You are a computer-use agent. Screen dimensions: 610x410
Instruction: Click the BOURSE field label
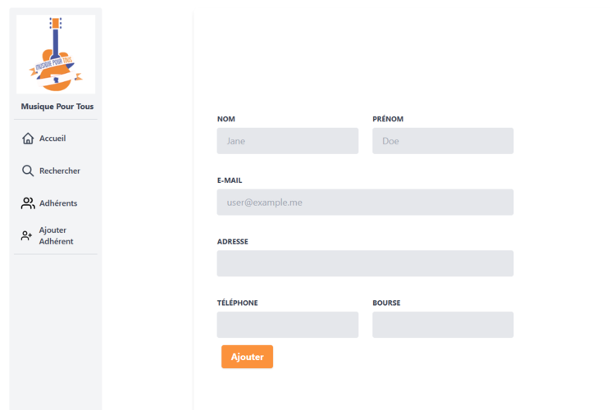click(386, 303)
